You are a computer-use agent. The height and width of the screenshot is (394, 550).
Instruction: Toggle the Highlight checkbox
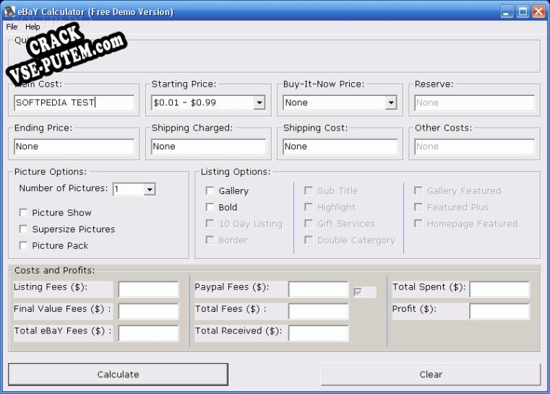[x=309, y=207]
